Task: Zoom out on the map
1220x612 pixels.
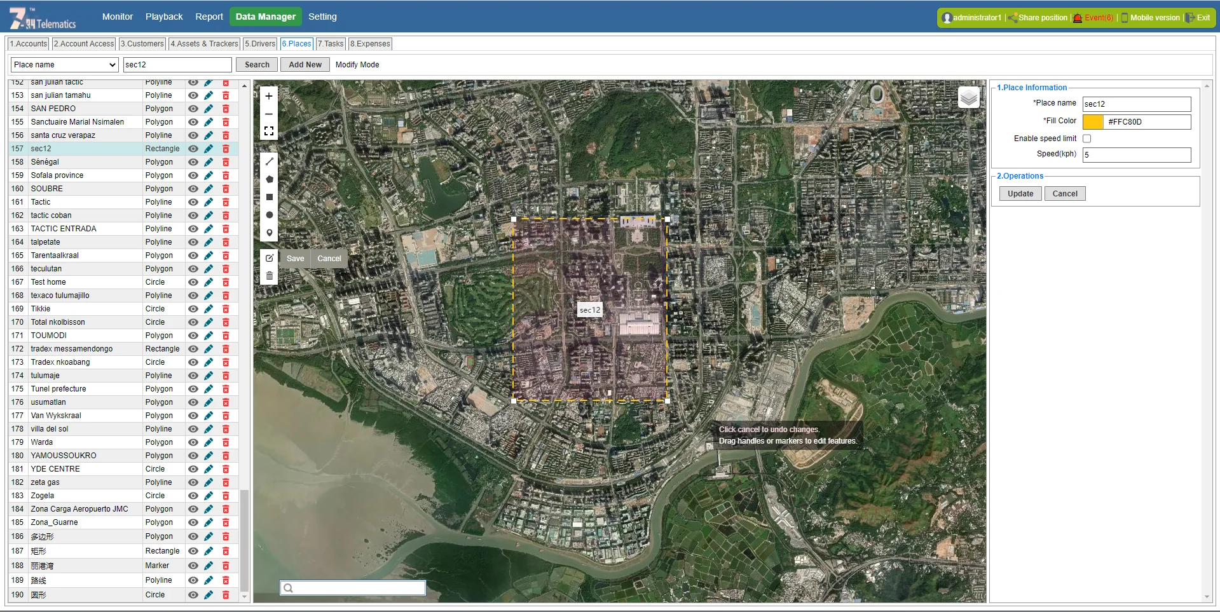Action: point(269,114)
